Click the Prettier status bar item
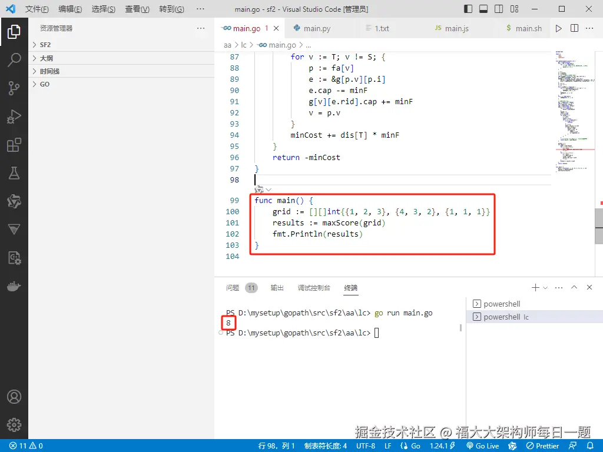603x452 pixels. pyautogui.click(x=542, y=446)
